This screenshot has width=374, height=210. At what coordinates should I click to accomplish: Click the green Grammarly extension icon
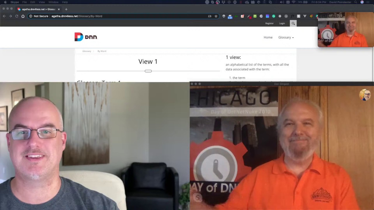click(x=273, y=16)
